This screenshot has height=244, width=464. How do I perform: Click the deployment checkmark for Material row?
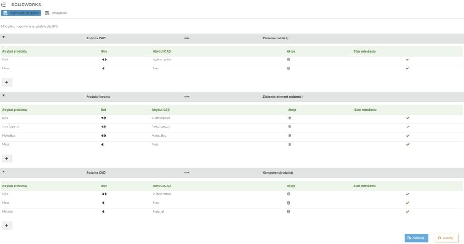coord(407,212)
